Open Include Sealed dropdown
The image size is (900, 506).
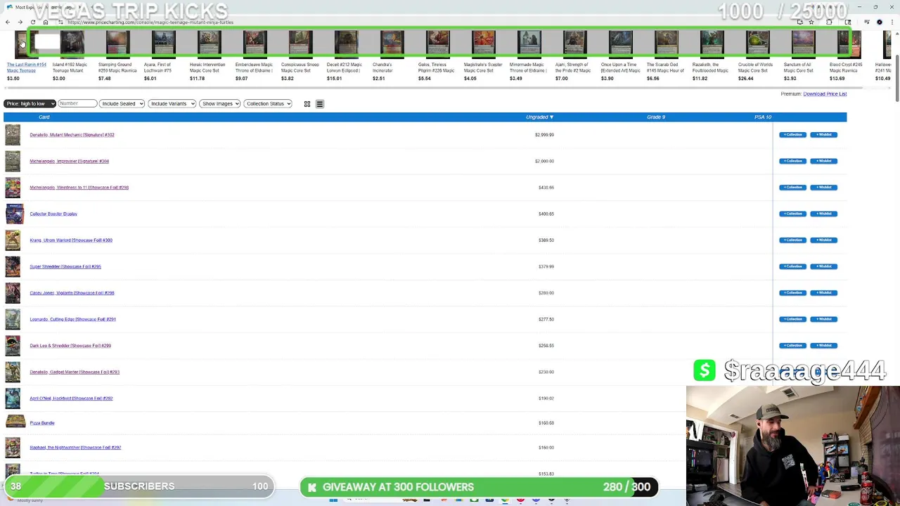point(122,104)
